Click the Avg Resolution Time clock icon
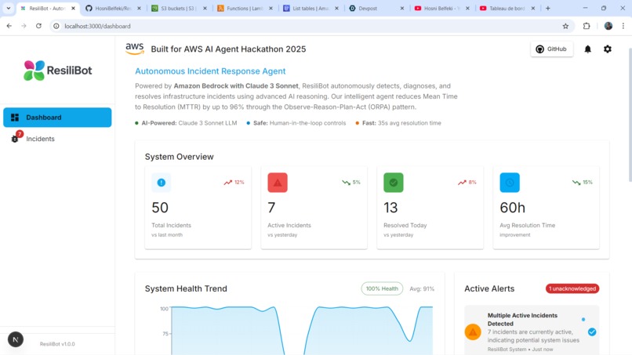Image resolution: width=632 pixels, height=355 pixels. tap(510, 183)
